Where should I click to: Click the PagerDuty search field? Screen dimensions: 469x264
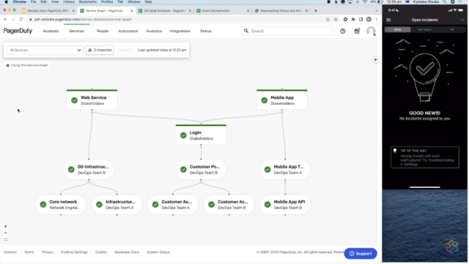(x=287, y=31)
